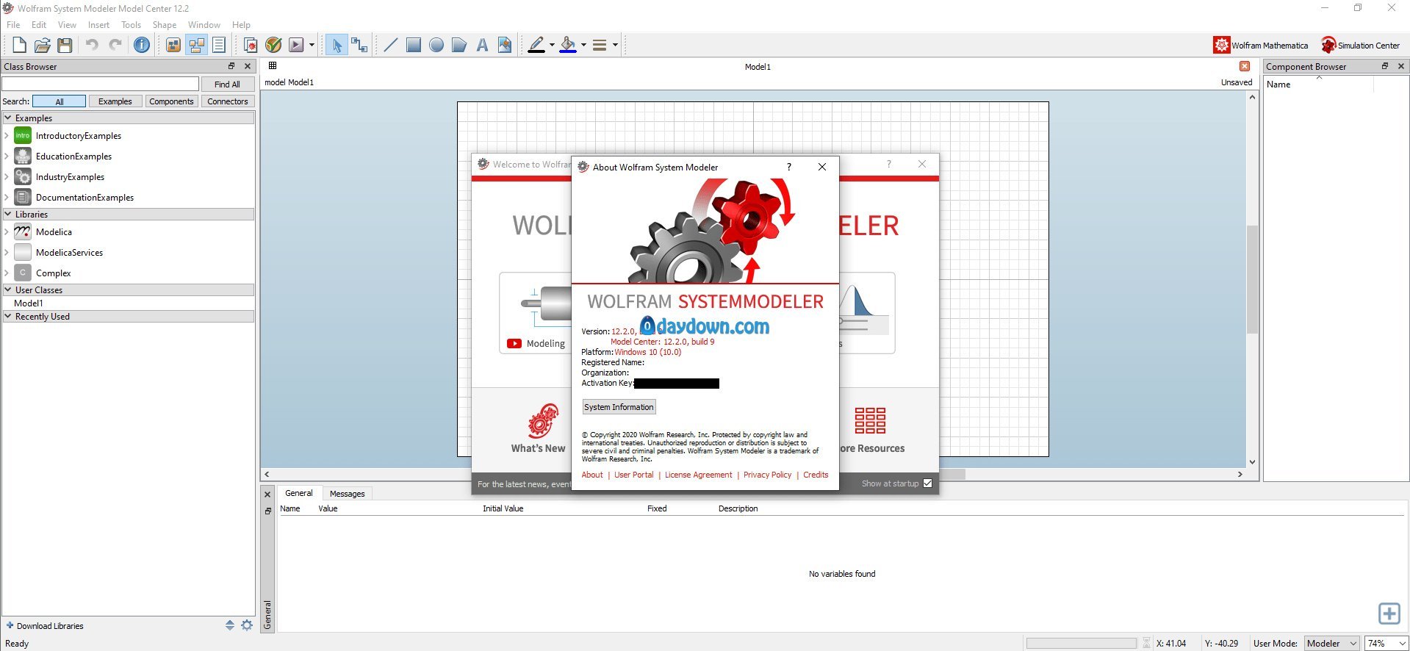Image resolution: width=1410 pixels, height=651 pixels.
Task: Collapse the Libraries section
Action: tap(8, 214)
